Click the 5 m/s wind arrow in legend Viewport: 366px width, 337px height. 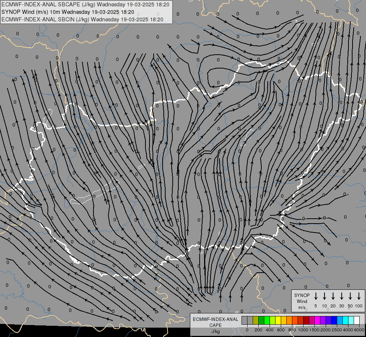316,296
